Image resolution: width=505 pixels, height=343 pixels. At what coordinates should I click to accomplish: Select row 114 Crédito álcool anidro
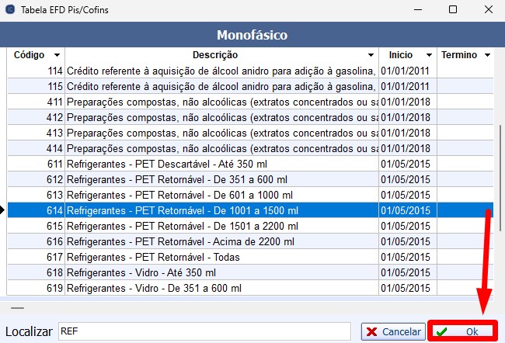pos(221,71)
